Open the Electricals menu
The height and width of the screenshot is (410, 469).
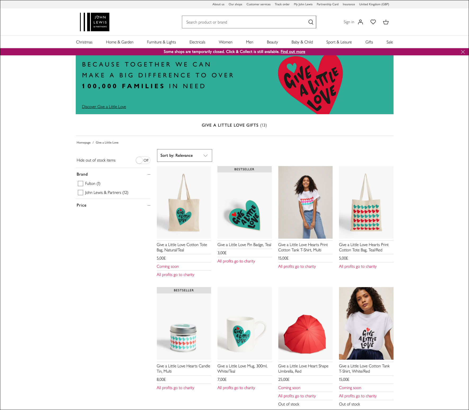197,42
